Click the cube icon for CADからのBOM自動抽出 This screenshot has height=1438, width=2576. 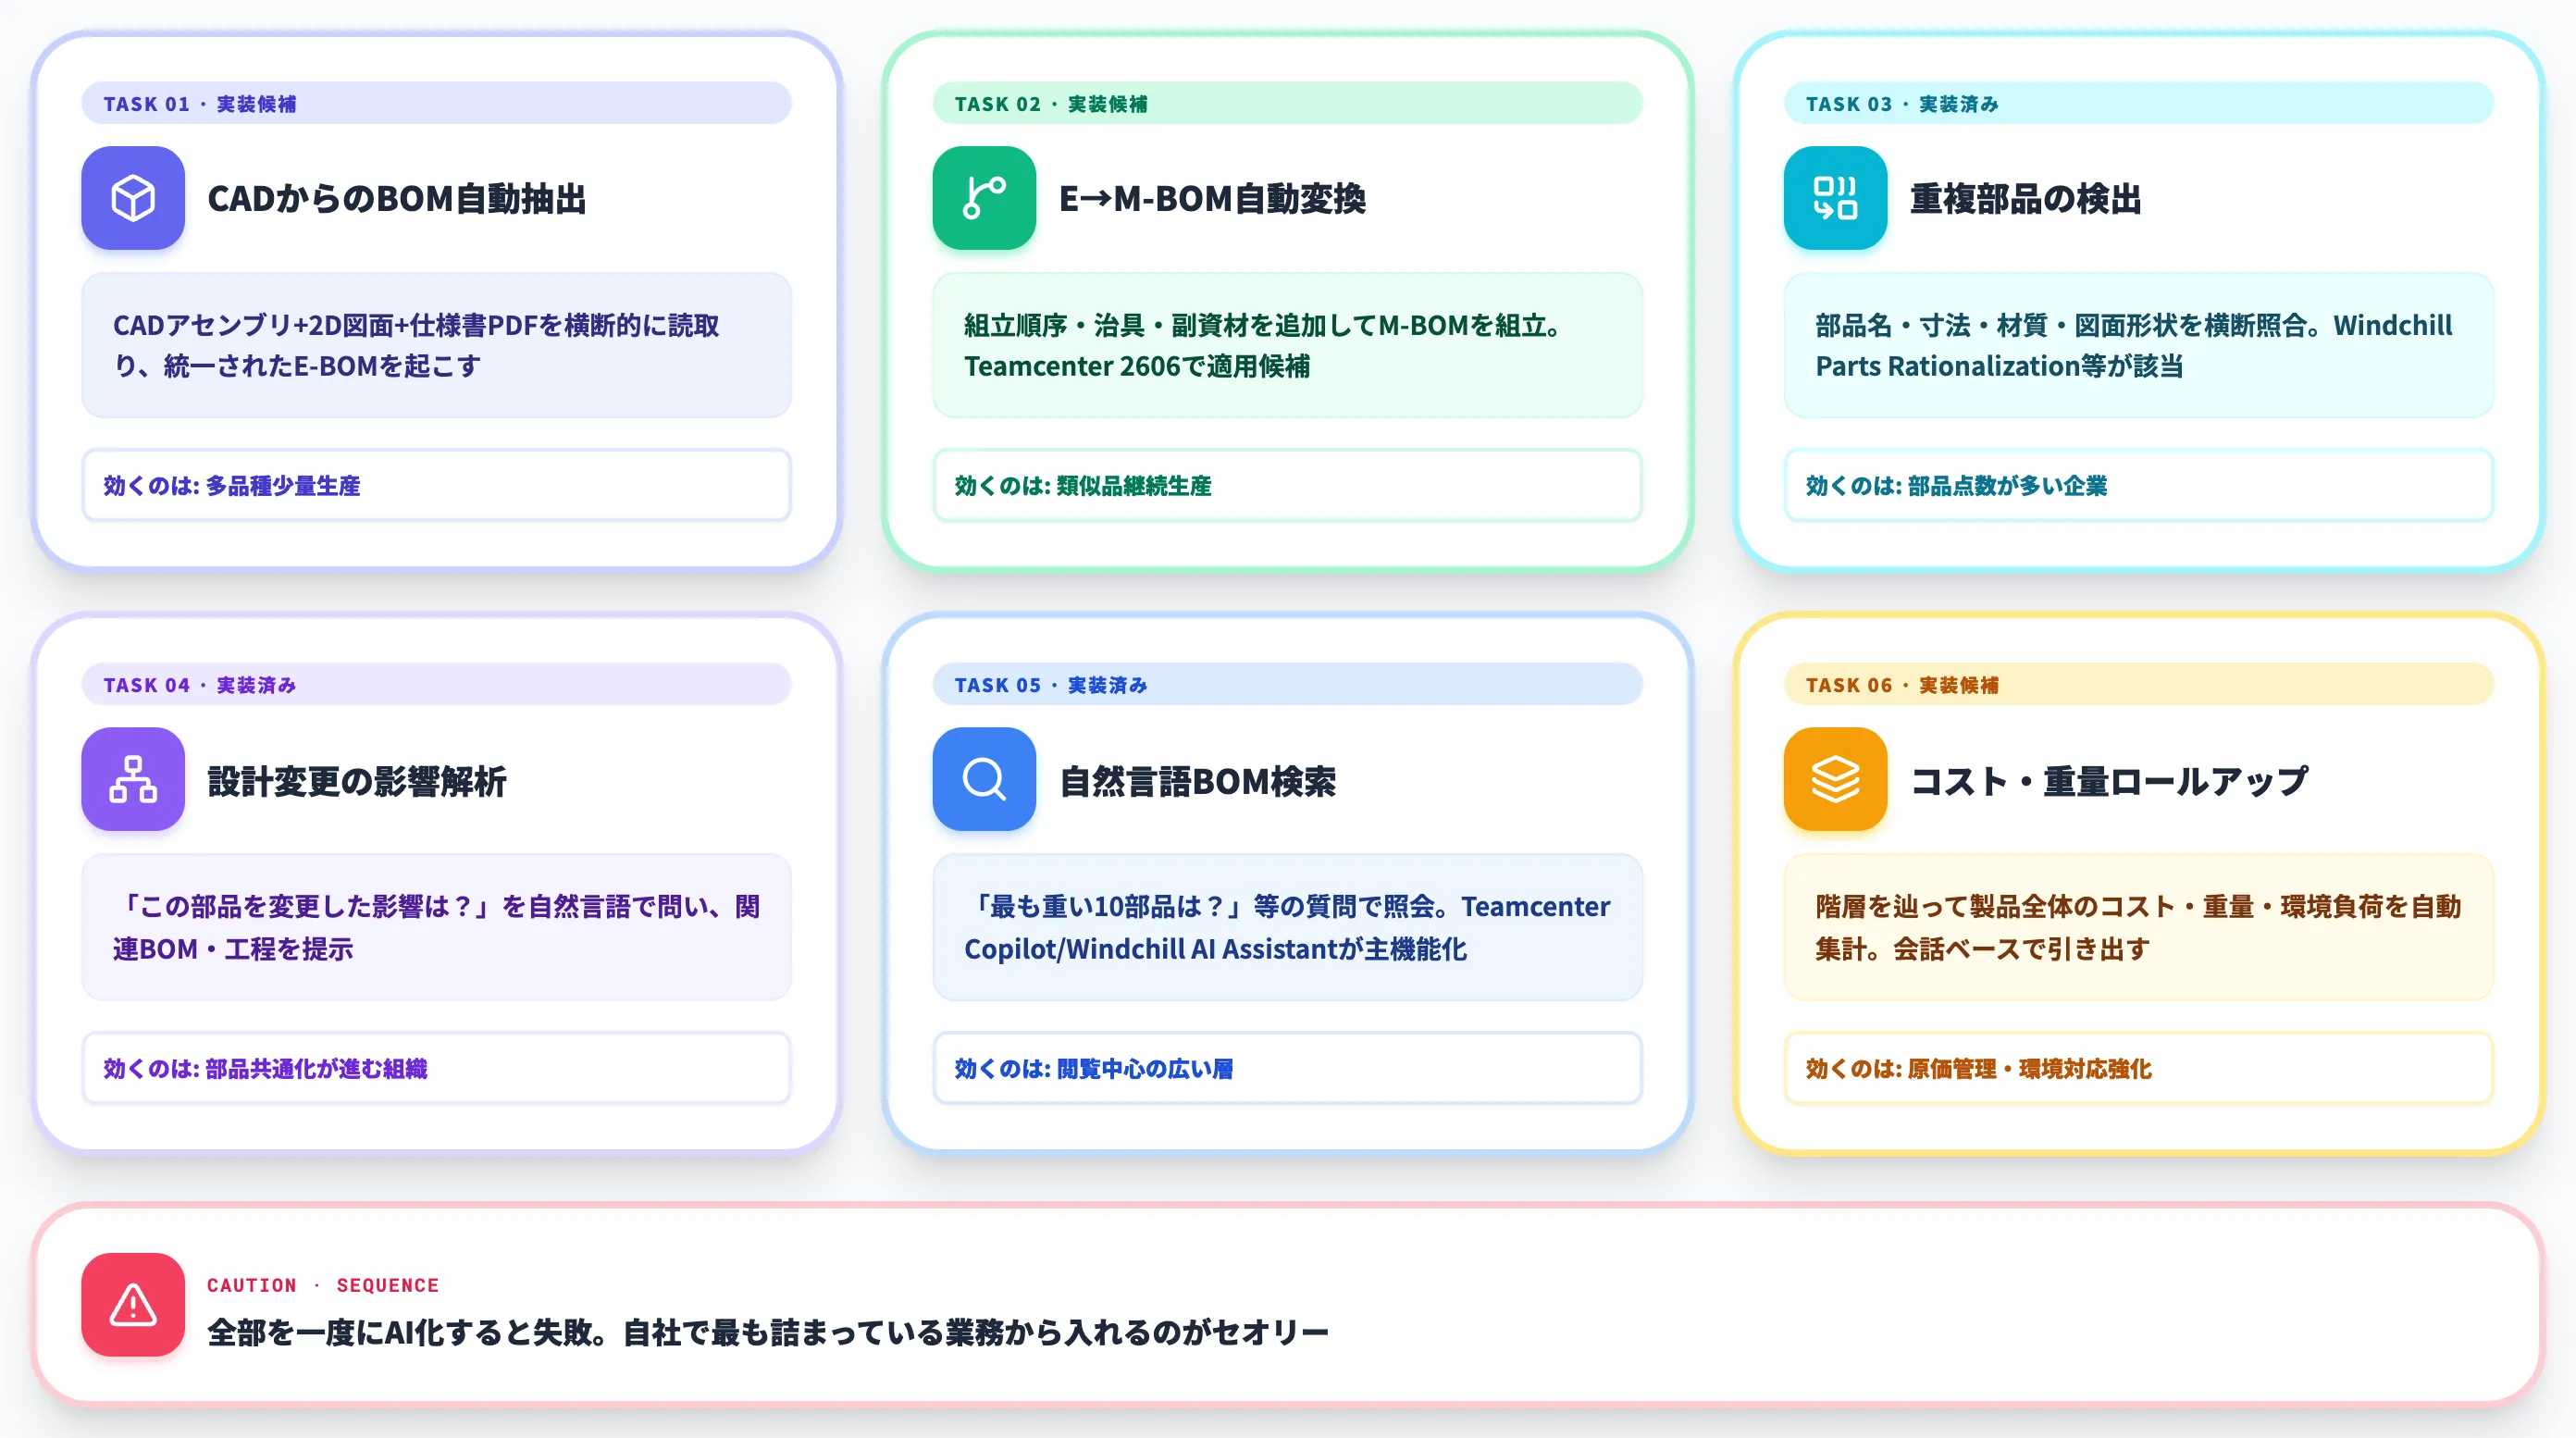click(133, 198)
